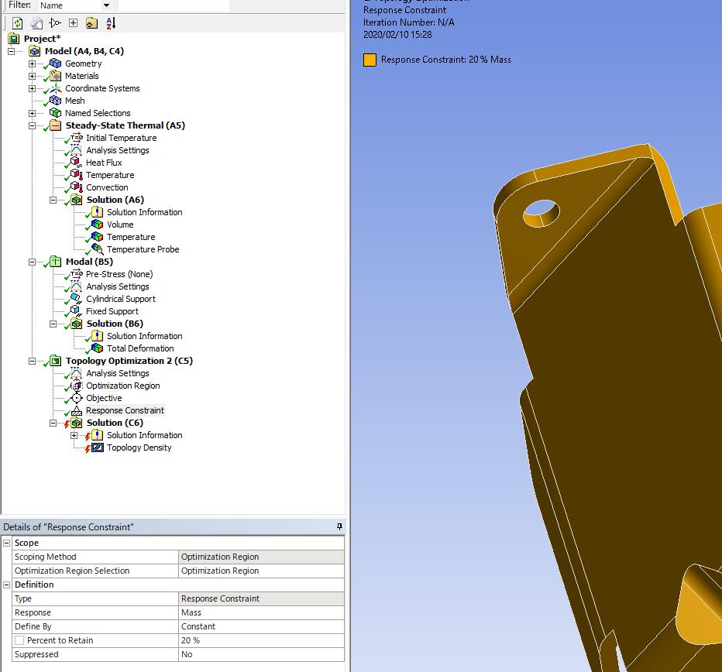Image resolution: width=722 pixels, height=672 pixels.
Task: Select Fixed Support under Modal
Action: pos(112,311)
